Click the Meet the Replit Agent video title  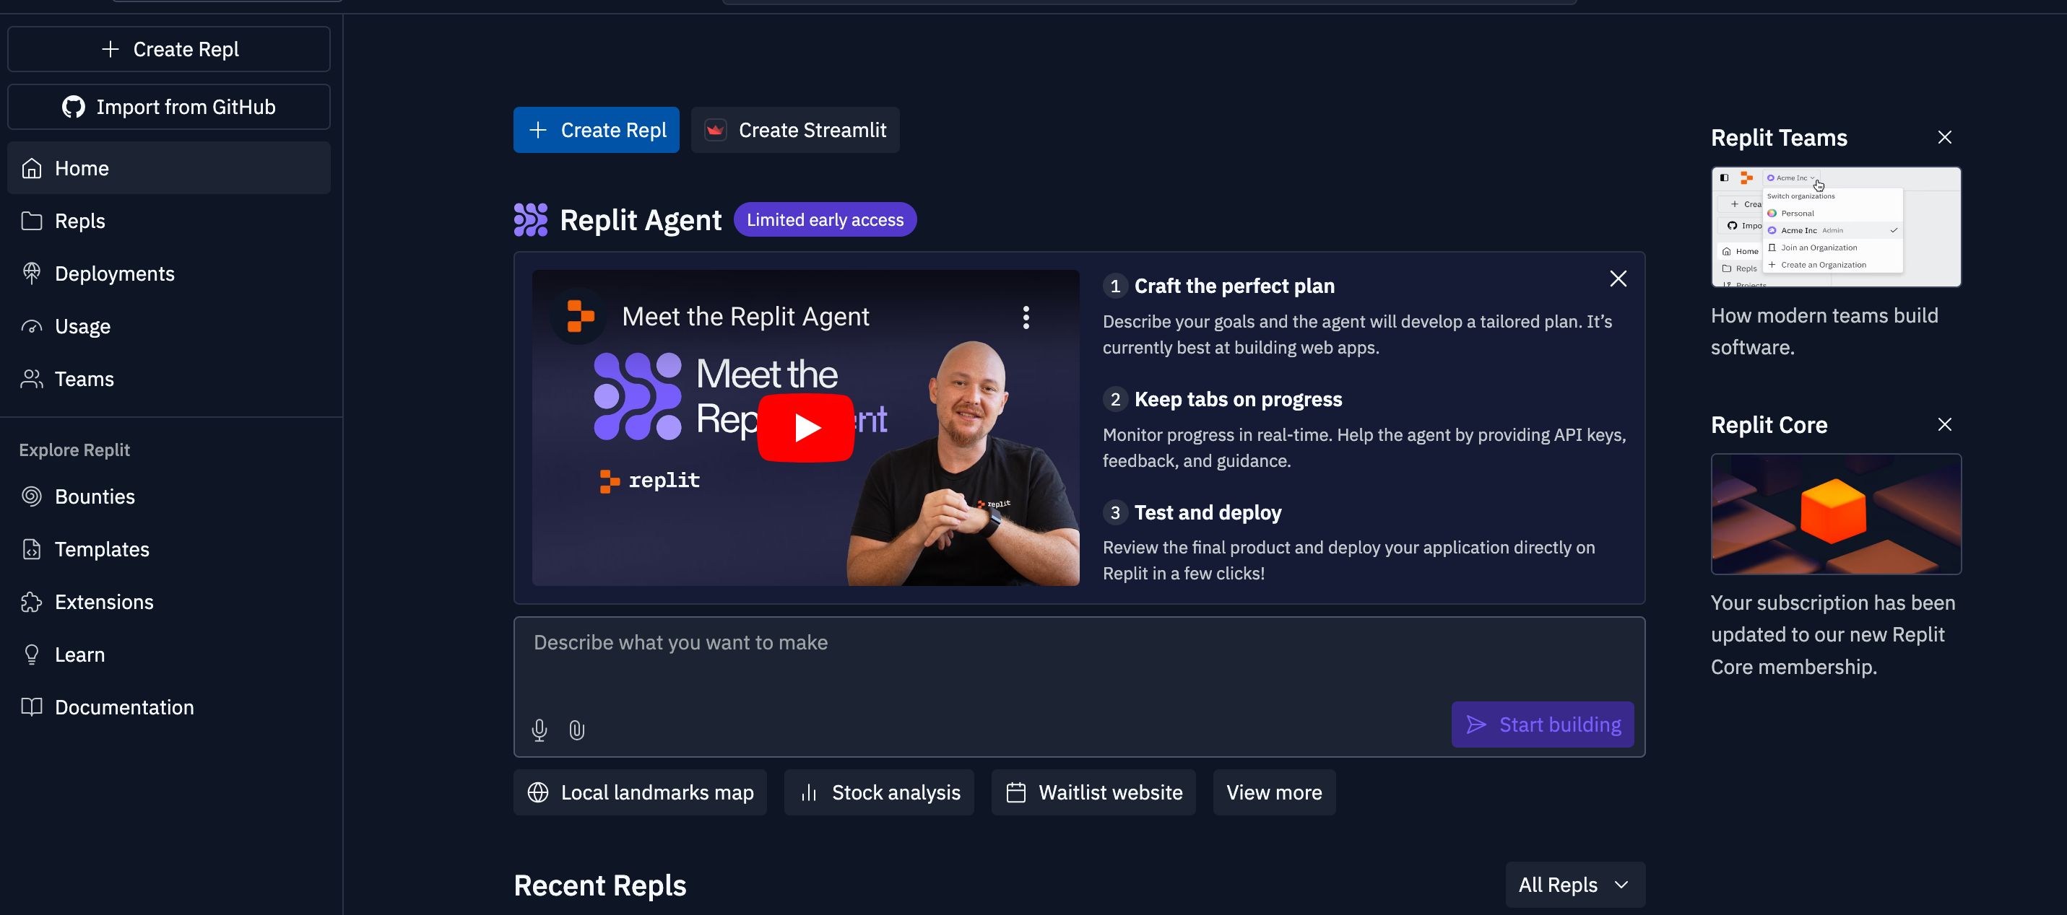tap(745, 317)
